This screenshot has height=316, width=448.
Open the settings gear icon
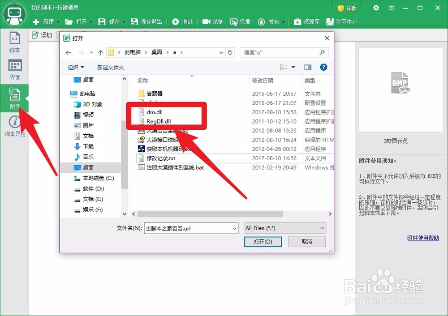(375, 8)
